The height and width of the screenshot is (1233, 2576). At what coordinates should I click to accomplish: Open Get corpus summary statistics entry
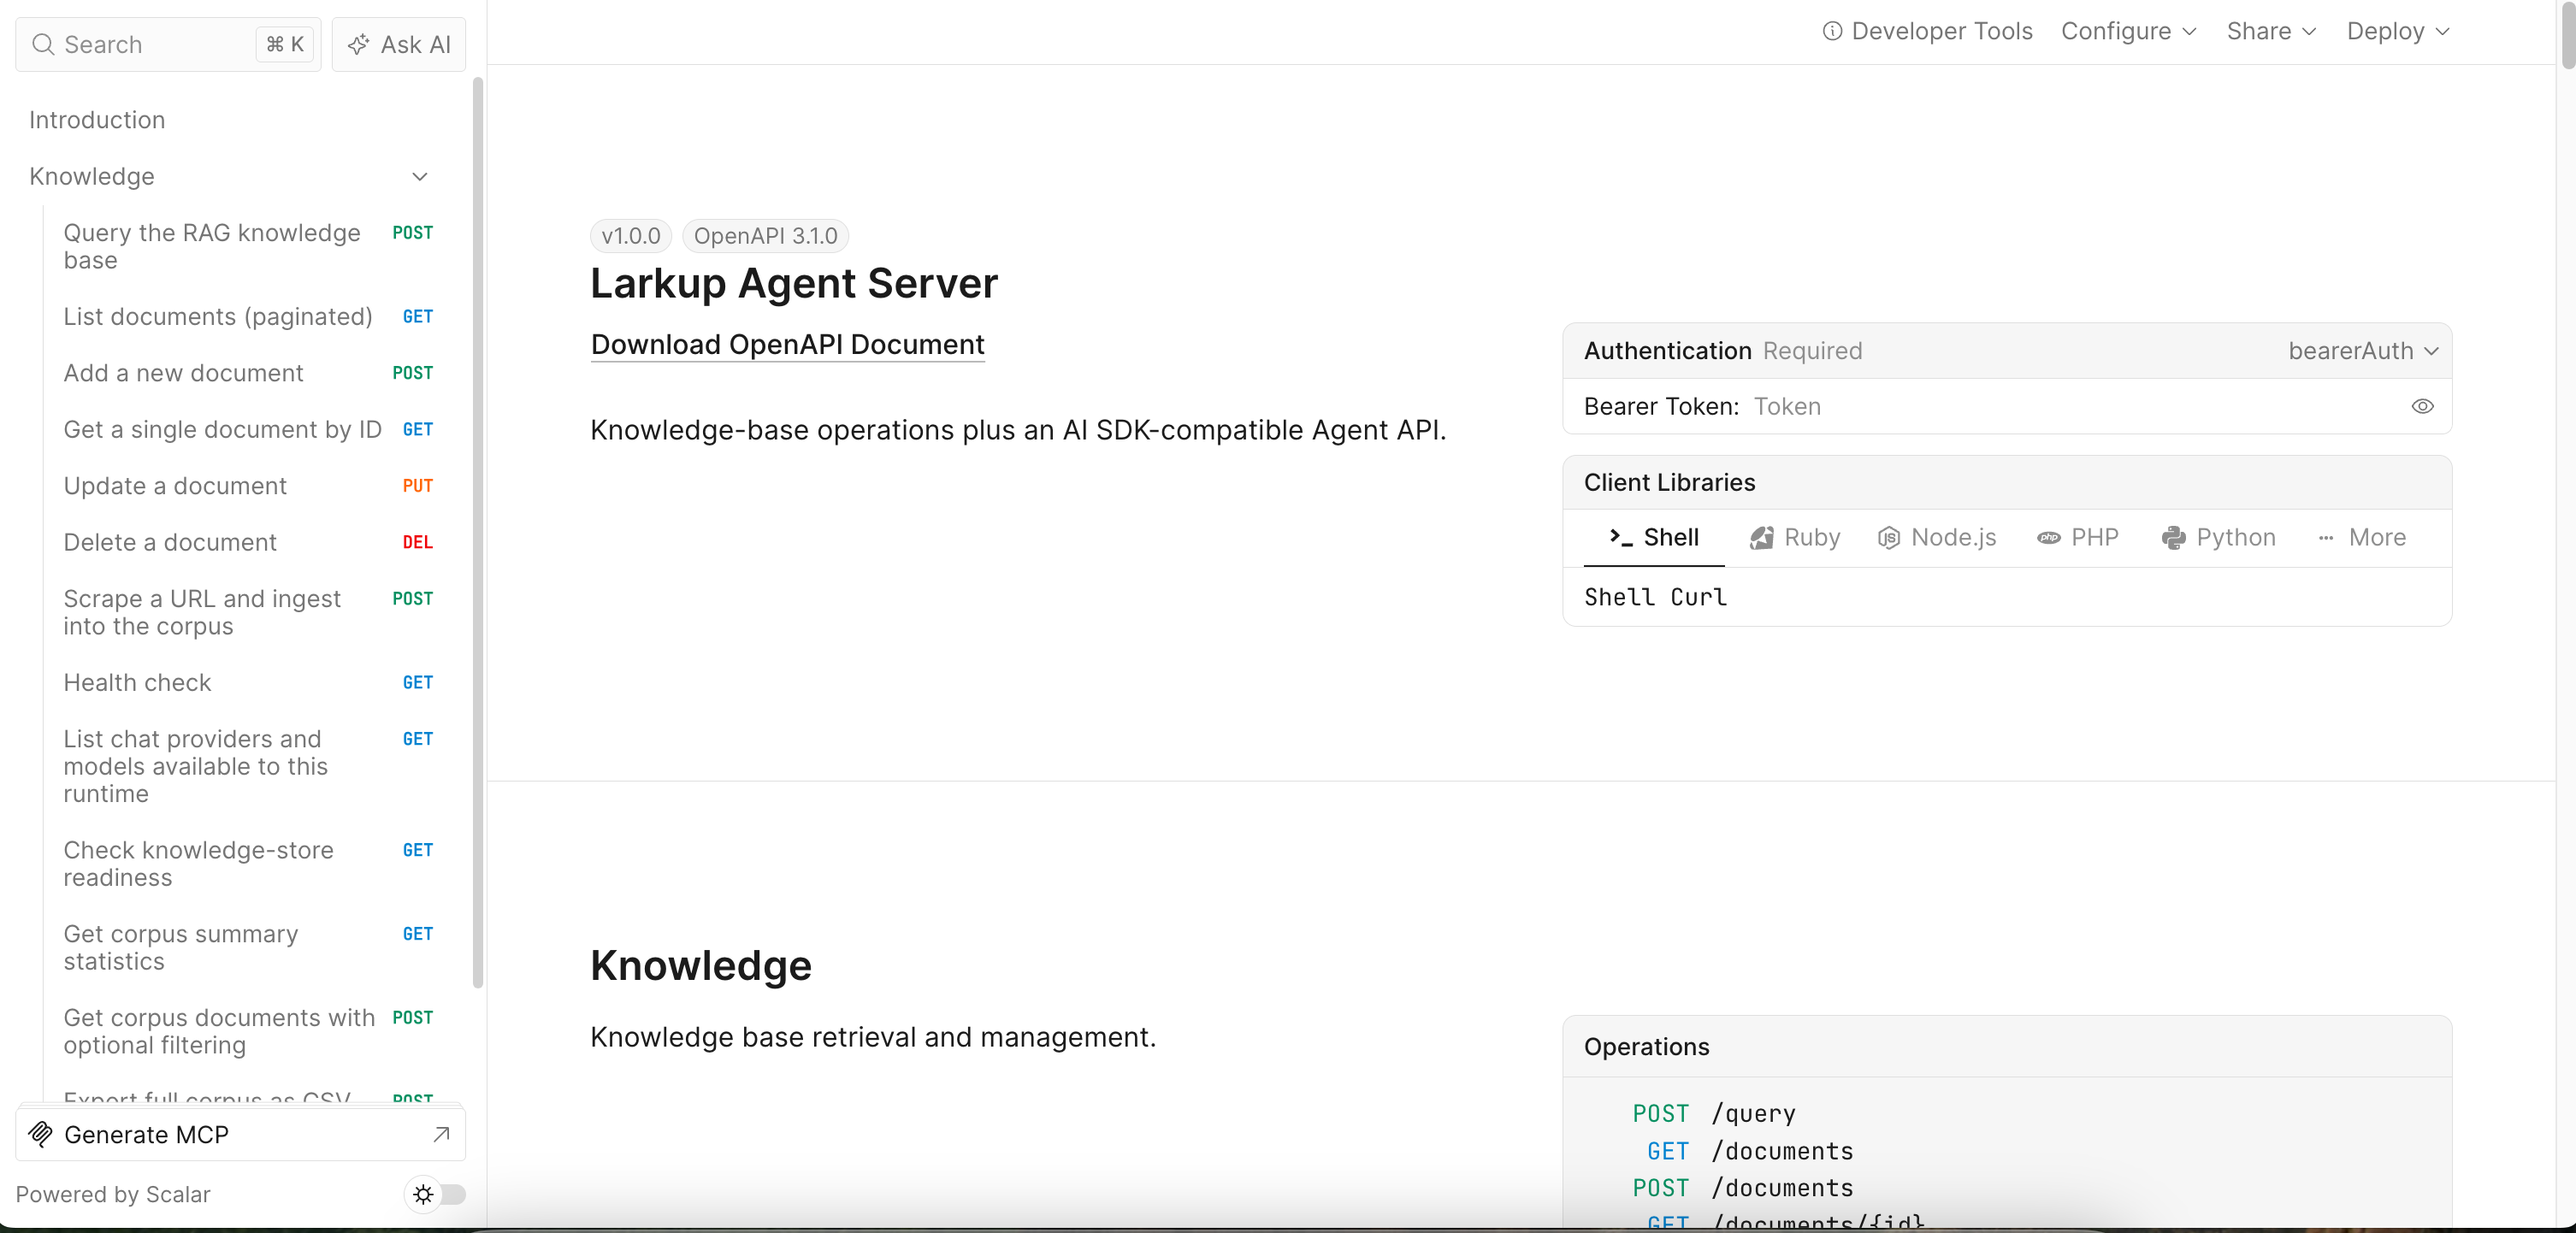click(x=248, y=947)
